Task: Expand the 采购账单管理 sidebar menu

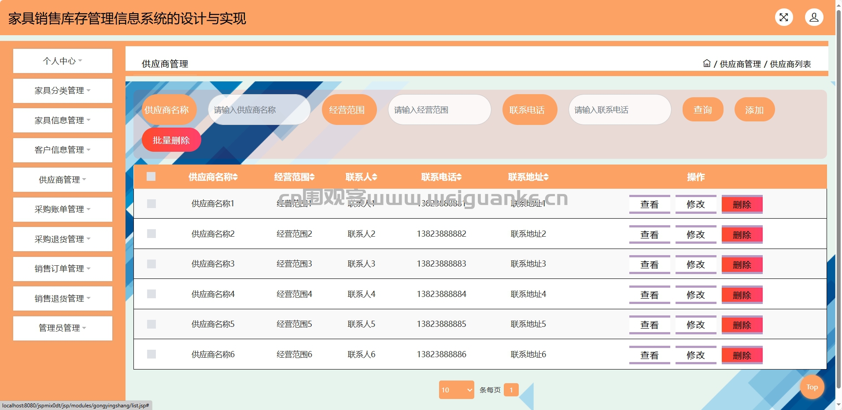Action: [63, 209]
